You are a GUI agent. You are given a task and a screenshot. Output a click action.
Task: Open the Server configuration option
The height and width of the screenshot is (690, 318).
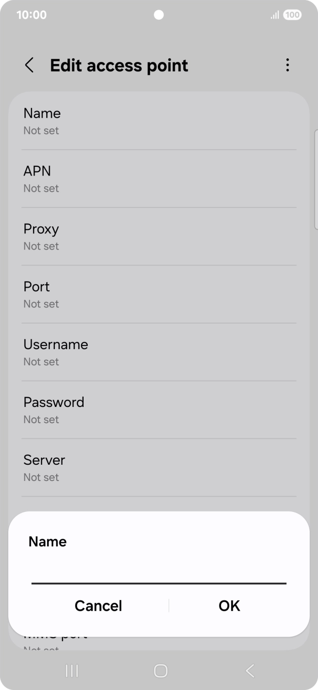[x=159, y=467]
